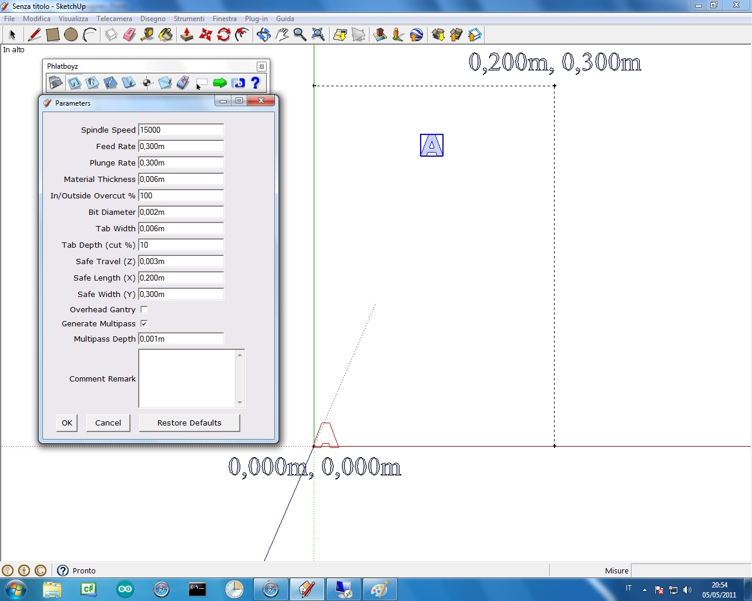The height and width of the screenshot is (601, 752).
Task: Open the Windows Start menu orb
Action: coord(15,589)
